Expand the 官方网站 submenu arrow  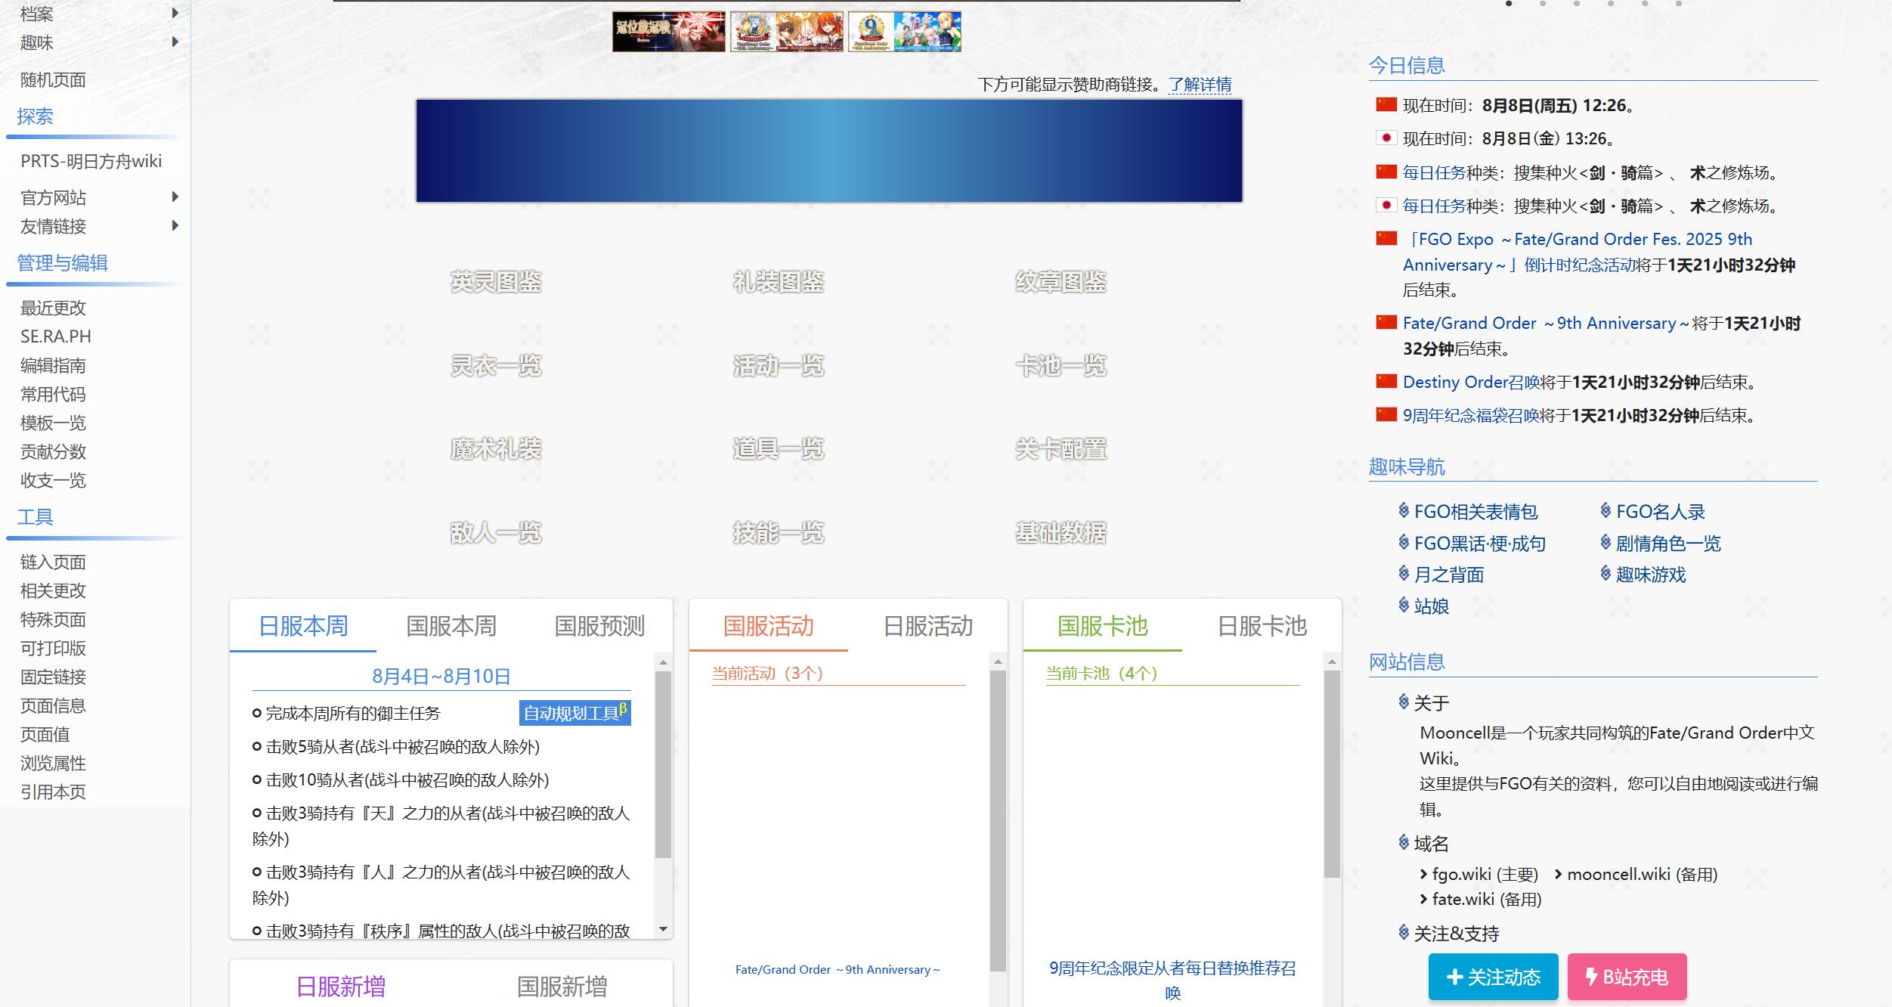pyautogui.click(x=175, y=197)
